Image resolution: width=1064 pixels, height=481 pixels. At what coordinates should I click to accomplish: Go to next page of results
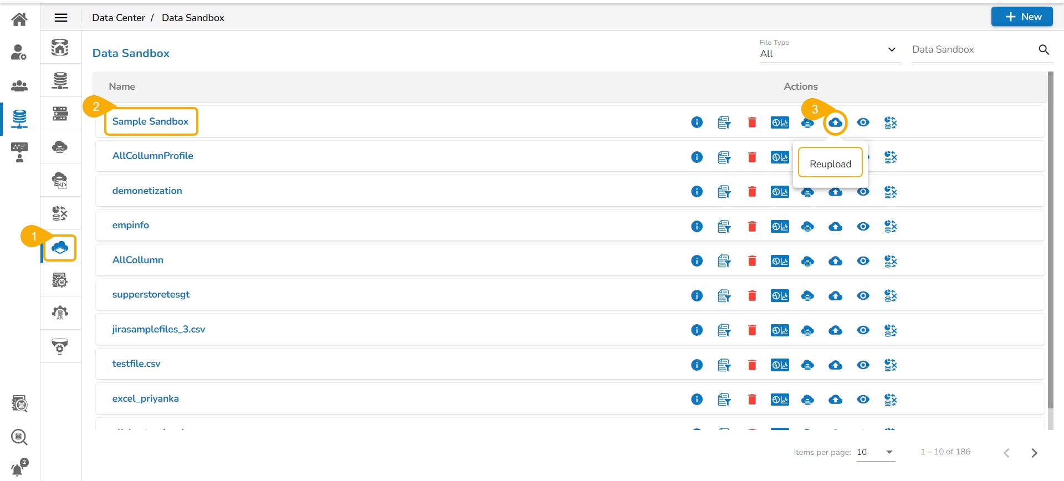[1034, 453]
